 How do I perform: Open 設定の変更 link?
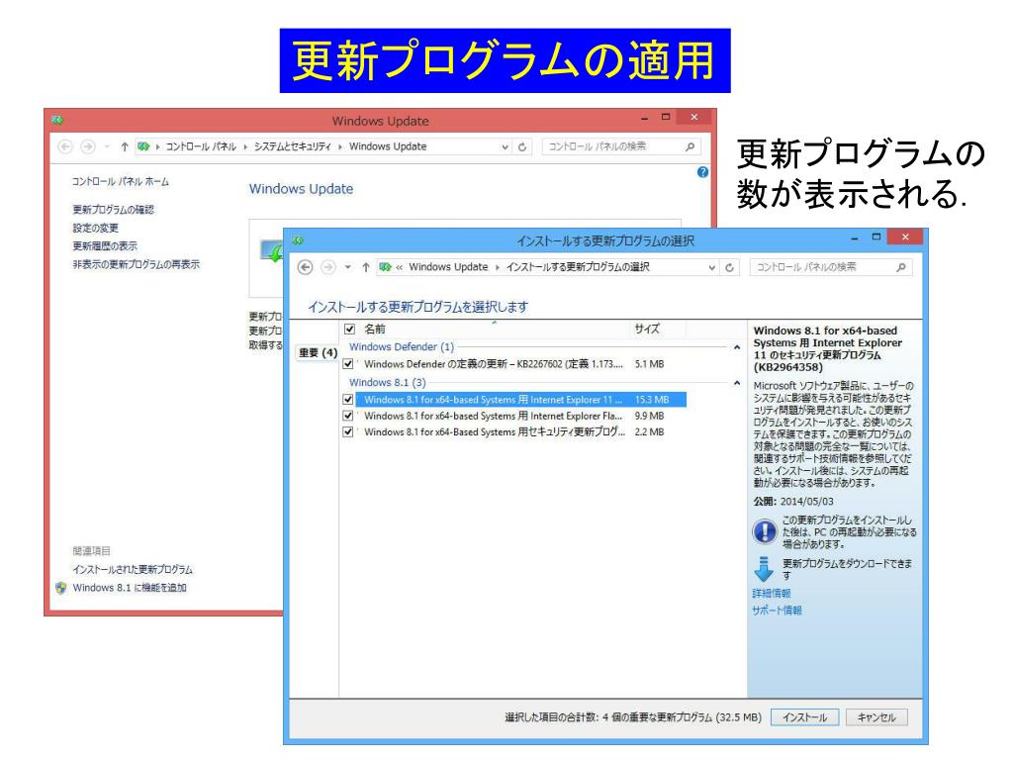pyautogui.click(x=96, y=228)
